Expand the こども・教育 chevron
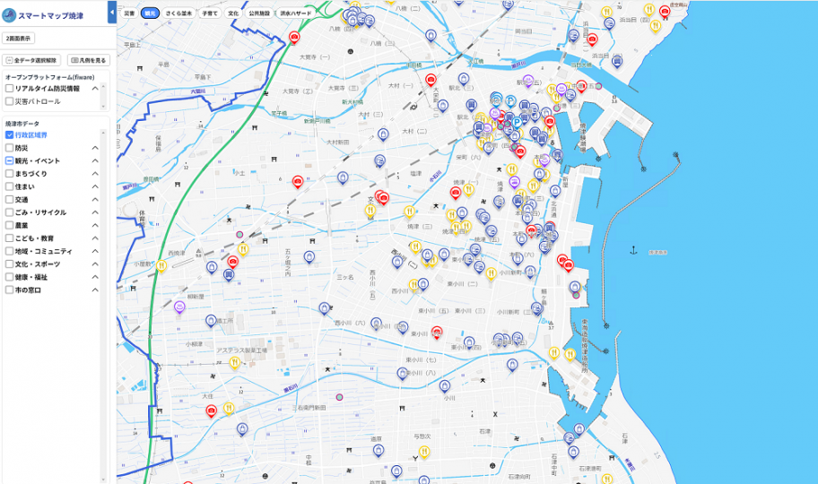Screen dimensions: 818x484 [95, 238]
